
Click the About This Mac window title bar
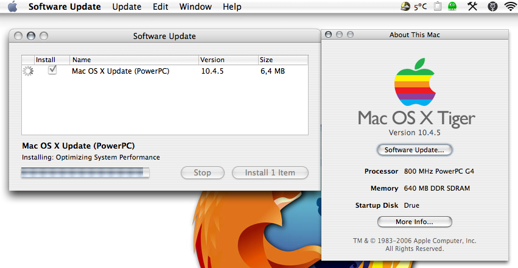(x=415, y=35)
